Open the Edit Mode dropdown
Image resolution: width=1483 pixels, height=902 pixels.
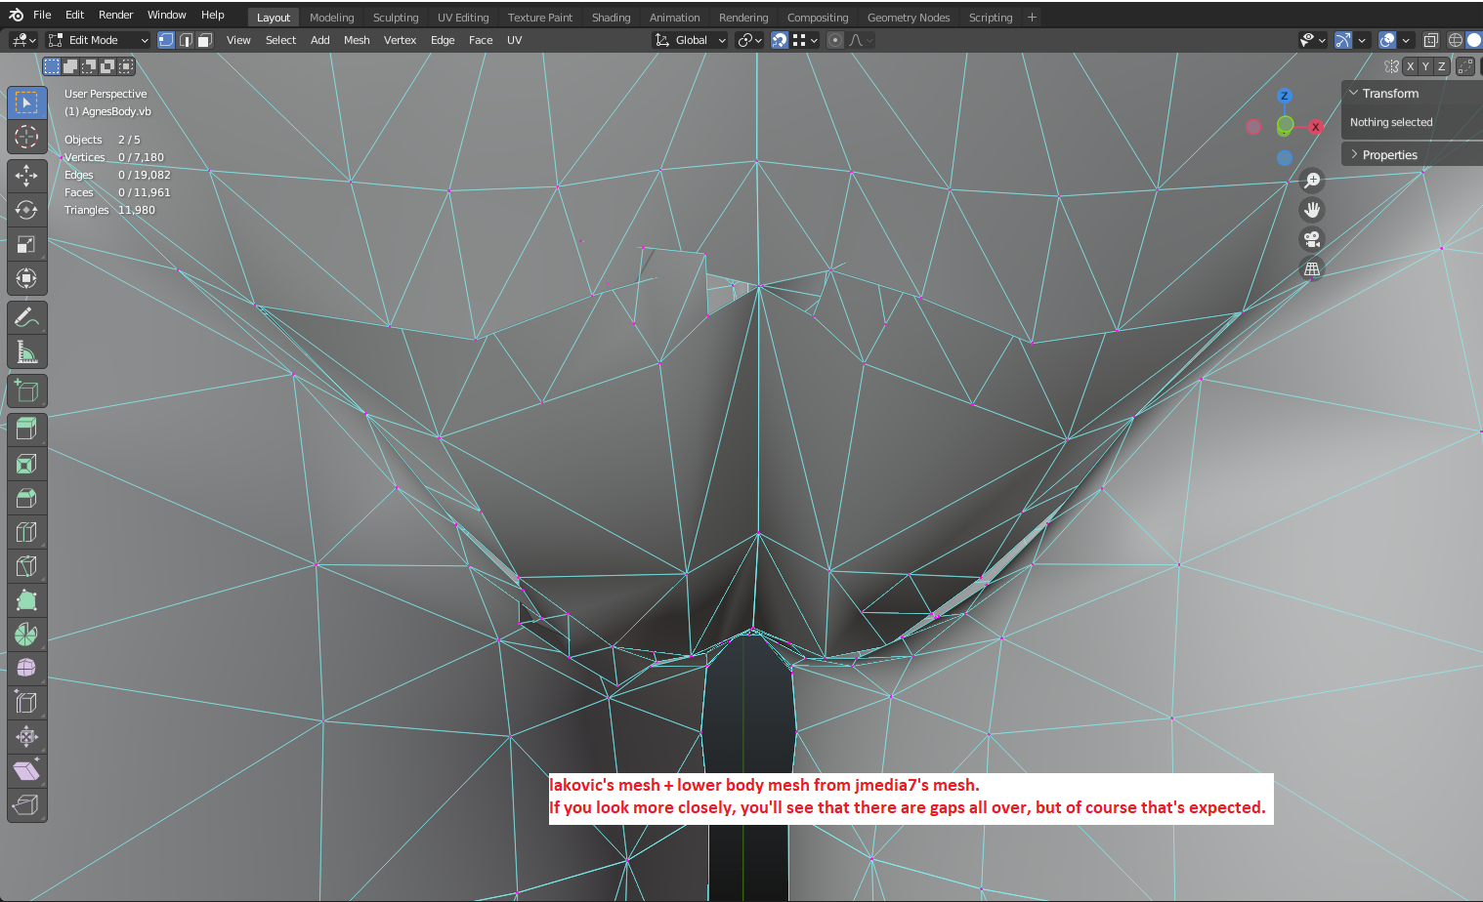point(98,40)
